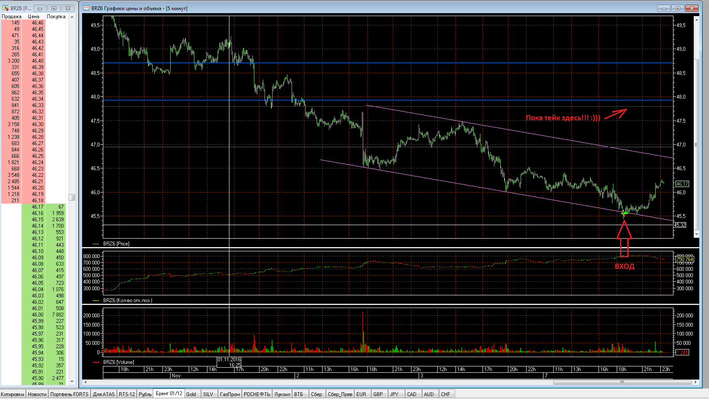Click the BRZ6 [Price] legend label
The width and height of the screenshot is (709, 399).
pos(116,244)
